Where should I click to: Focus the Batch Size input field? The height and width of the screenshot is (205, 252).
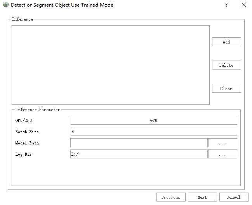[x=154, y=132]
